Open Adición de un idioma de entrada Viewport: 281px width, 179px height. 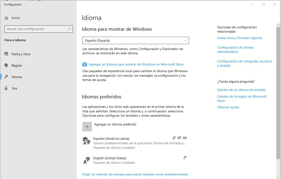coord(241,90)
